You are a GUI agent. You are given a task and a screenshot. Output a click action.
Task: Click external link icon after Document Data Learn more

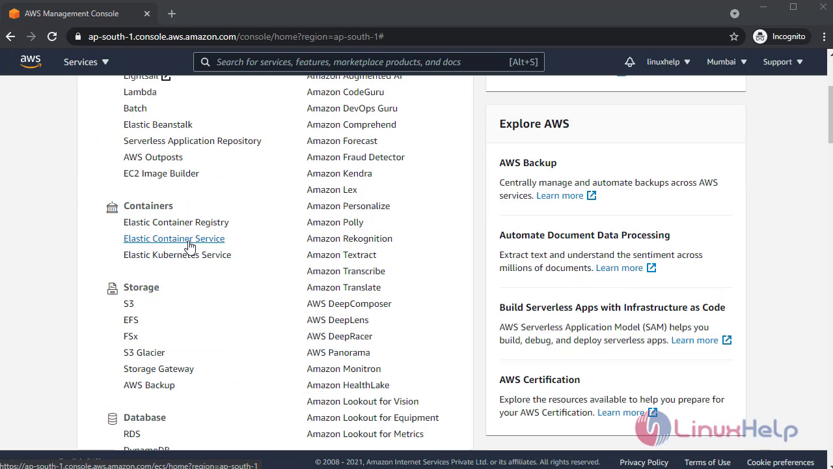[x=651, y=268]
